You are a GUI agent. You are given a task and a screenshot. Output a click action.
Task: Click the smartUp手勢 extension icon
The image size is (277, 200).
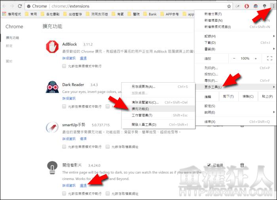[52, 127]
